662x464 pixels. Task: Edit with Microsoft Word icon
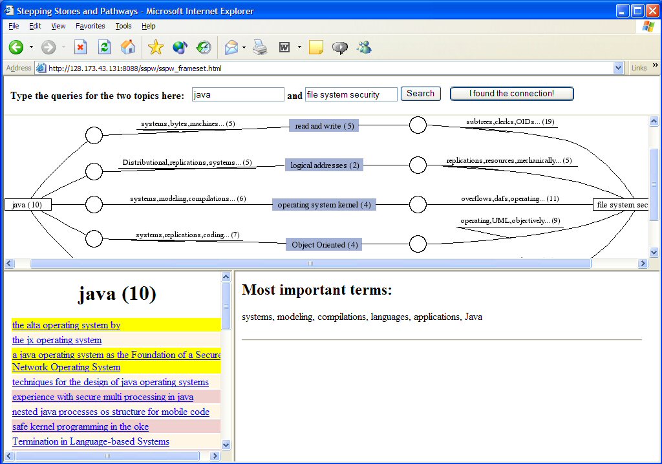(284, 47)
